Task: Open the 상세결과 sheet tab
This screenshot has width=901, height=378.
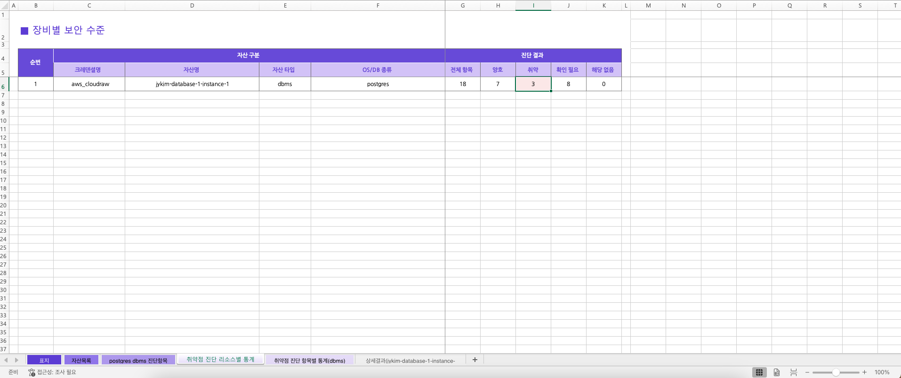Action: pos(410,361)
